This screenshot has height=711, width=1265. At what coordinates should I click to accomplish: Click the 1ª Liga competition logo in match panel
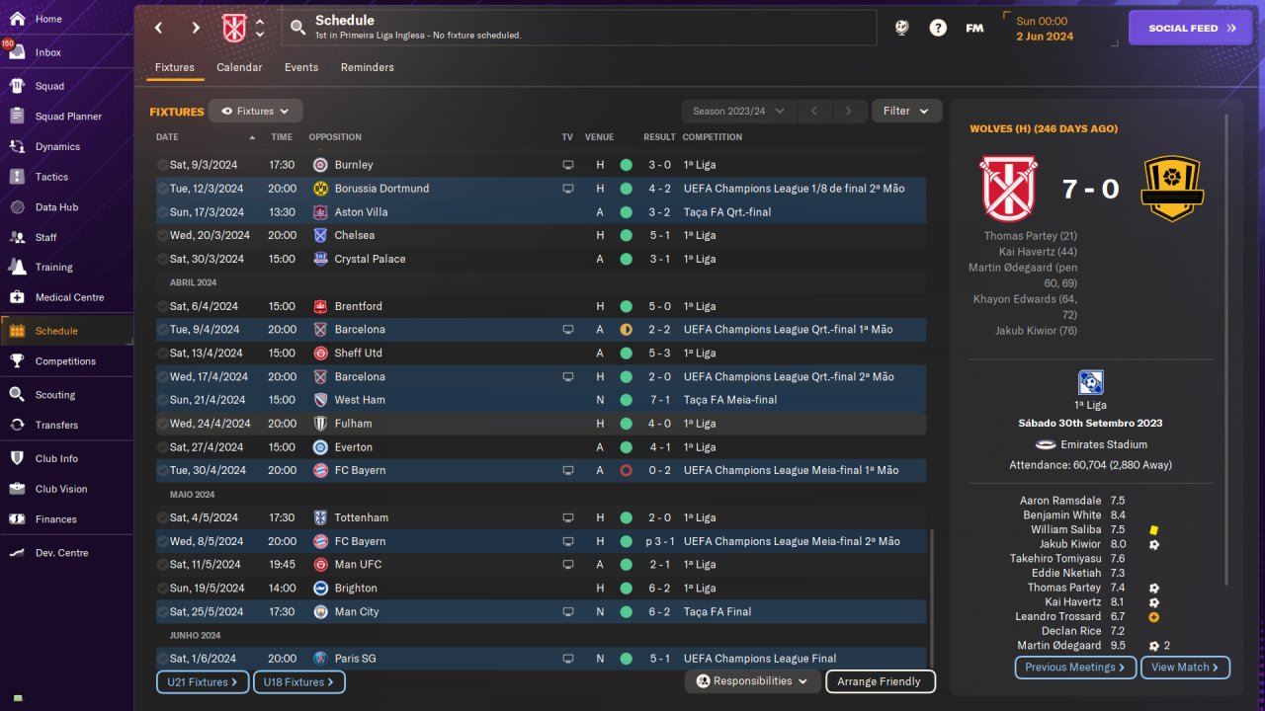(1091, 382)
